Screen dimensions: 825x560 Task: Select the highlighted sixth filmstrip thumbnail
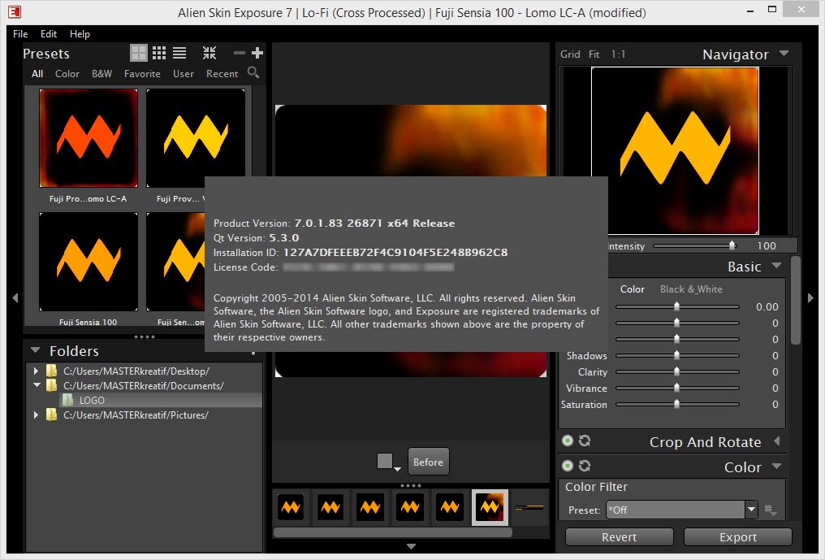[490, 507]
